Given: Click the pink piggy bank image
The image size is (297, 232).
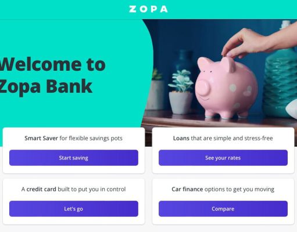Looking at the screenshot, I should [226, 87].
